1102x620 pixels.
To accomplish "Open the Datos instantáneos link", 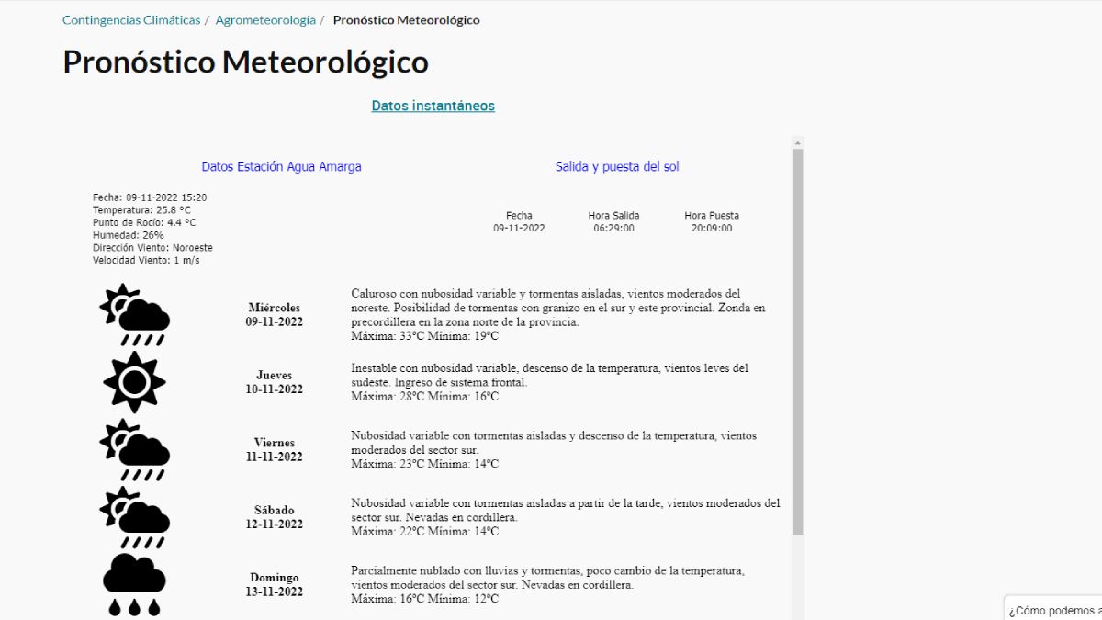I will pos(433,106).
